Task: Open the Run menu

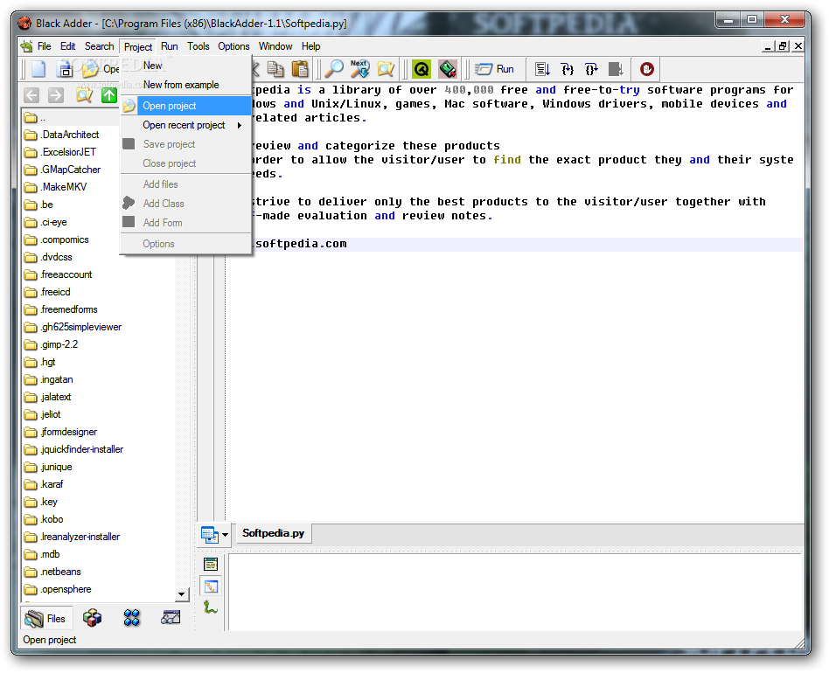Action: pyautogui.click(x=169, y=46)
